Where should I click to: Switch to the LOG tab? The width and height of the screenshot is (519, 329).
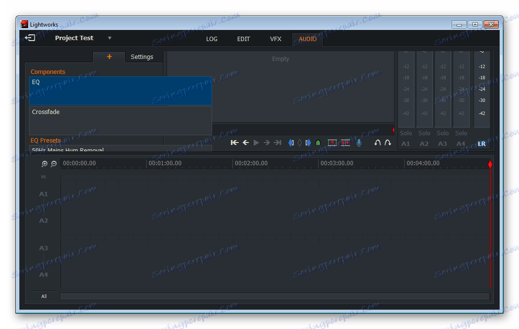pyautogui.click(x=212, y=39)
